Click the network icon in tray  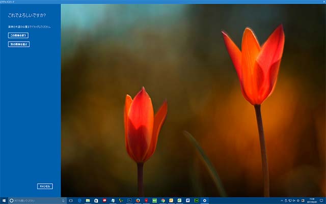(290, 200)
